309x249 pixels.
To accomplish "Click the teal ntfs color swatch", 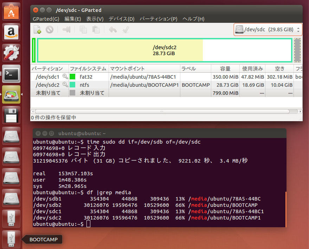I will 72,85.
